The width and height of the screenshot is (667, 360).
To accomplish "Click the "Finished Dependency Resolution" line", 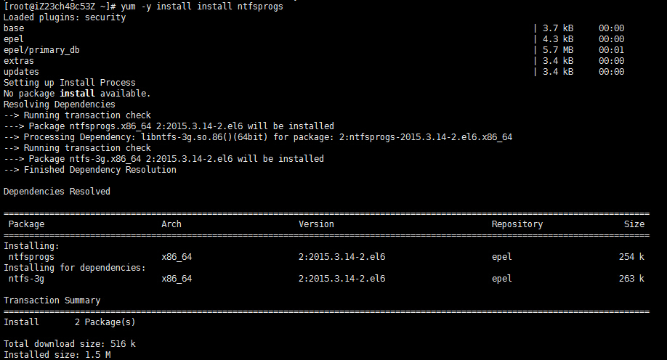I will click(x=90, y=170).
